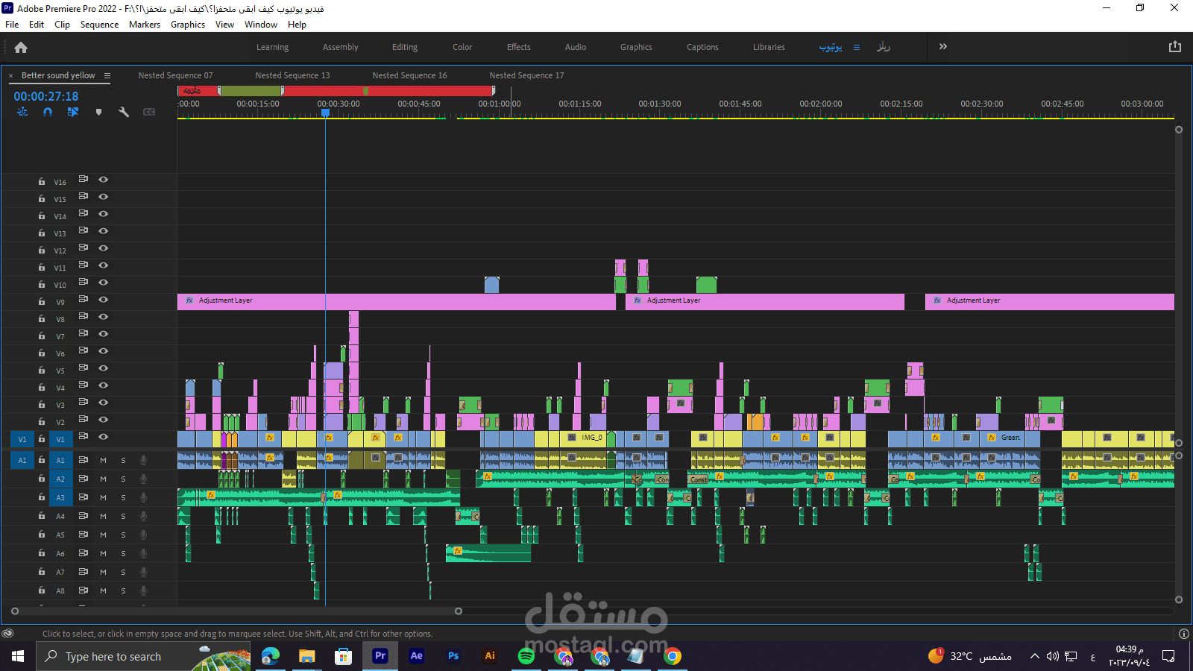This screenshot has width=1193, height=671.
Task: Open Illustrator from the taskbar
Action: click(489, 656)
